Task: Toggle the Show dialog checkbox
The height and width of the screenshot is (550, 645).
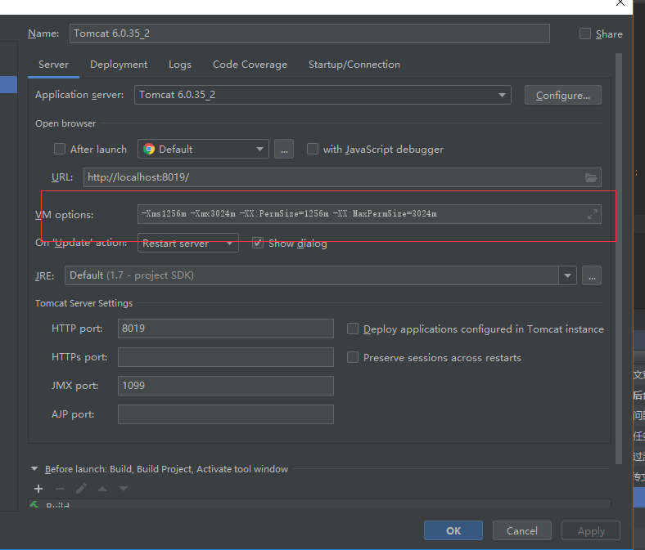Action: [258, 243]
